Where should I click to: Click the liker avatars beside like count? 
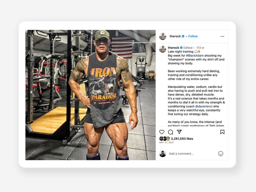tap(165, 139)
